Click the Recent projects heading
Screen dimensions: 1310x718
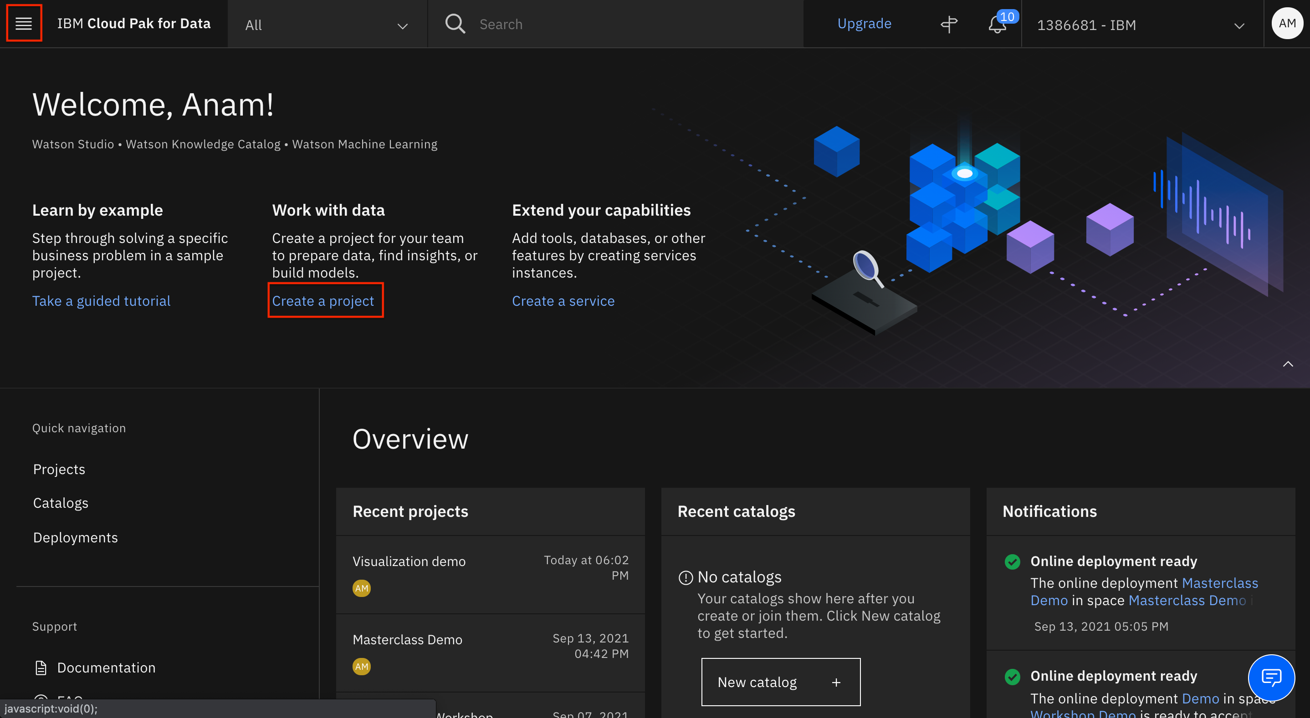coord(410,511)
